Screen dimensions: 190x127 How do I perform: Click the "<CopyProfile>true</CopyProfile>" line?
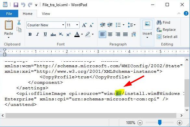tap(85, 77)
